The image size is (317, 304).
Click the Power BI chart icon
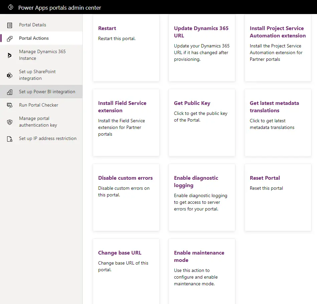point(9,92)
